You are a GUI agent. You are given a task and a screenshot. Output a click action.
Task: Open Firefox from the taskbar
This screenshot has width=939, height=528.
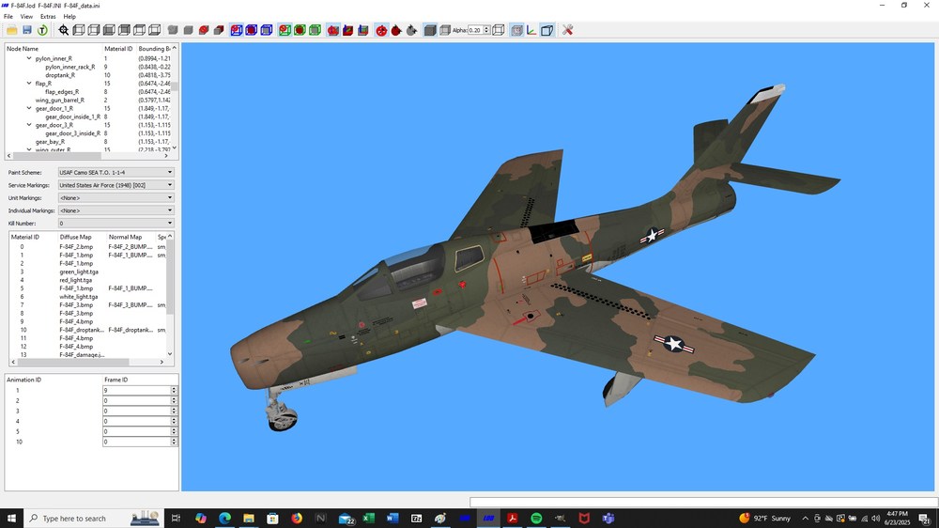[297, 518]
